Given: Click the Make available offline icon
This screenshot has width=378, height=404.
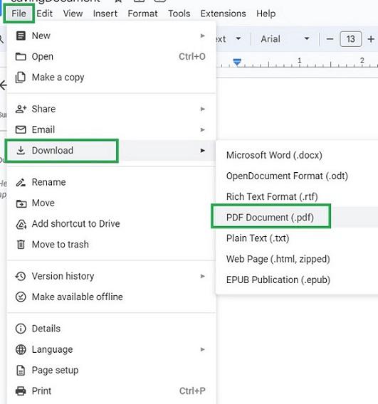Looking at the screenshot, I should click(x=21, y=297).
